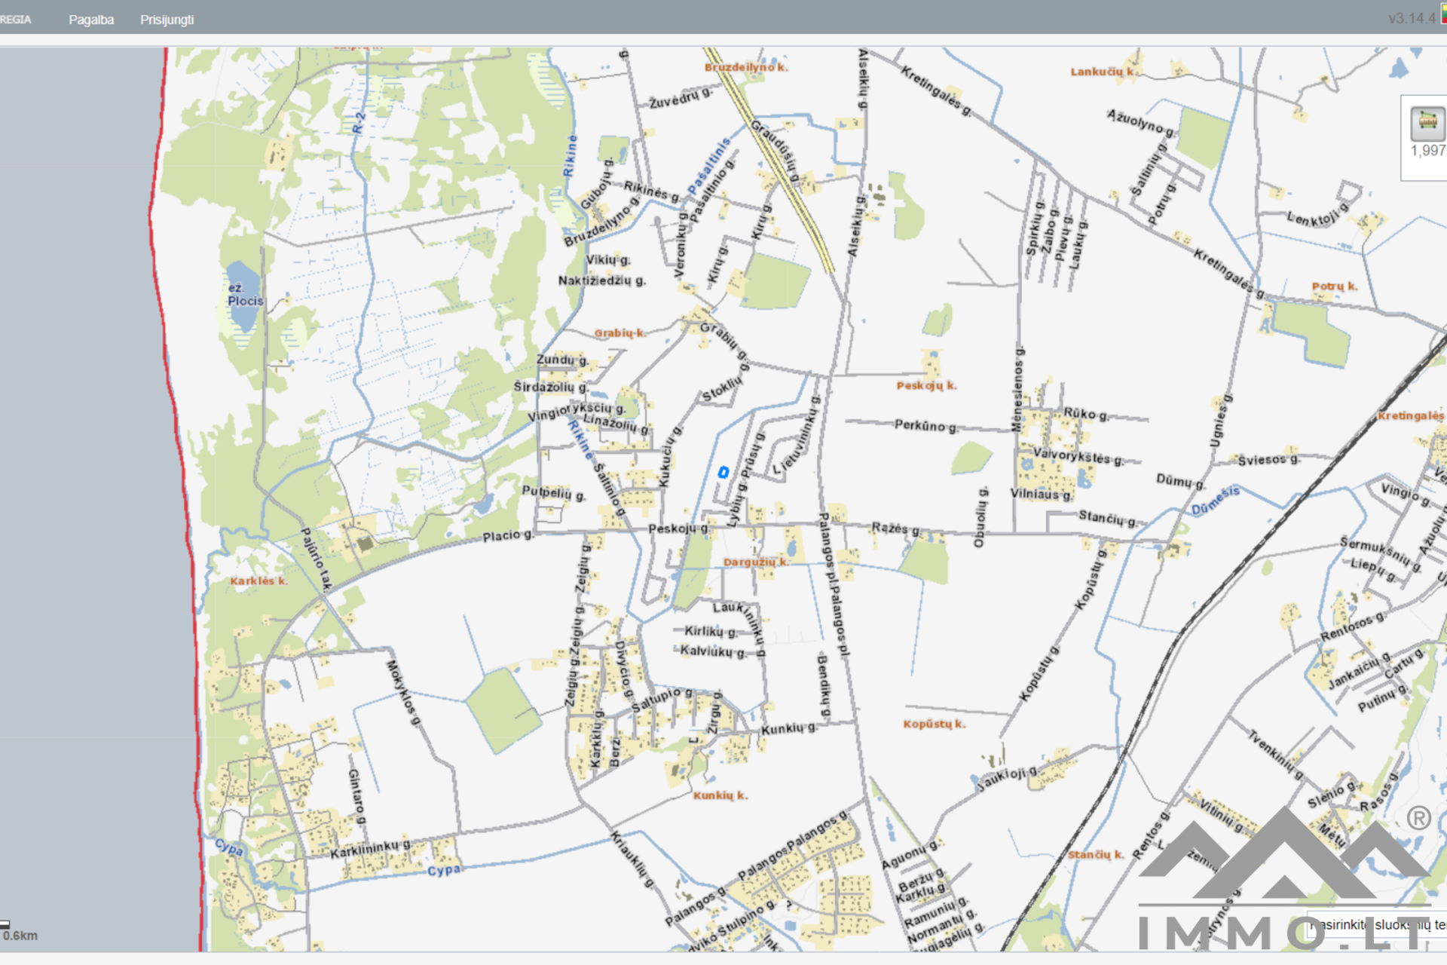Click the Mėnesienos g. street label
Image resolution: width=1447 pixels, height=965 pixels.
(1018, 390)
